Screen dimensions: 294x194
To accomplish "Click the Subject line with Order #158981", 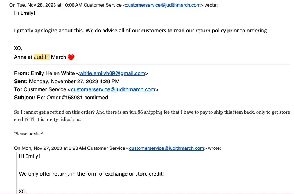I will (x=61, y=98).
